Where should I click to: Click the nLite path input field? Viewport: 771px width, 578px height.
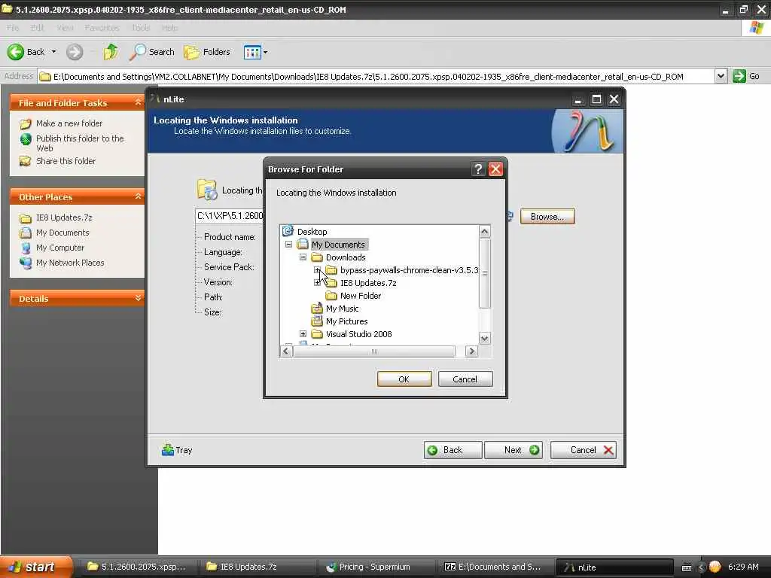coord(230,216)
